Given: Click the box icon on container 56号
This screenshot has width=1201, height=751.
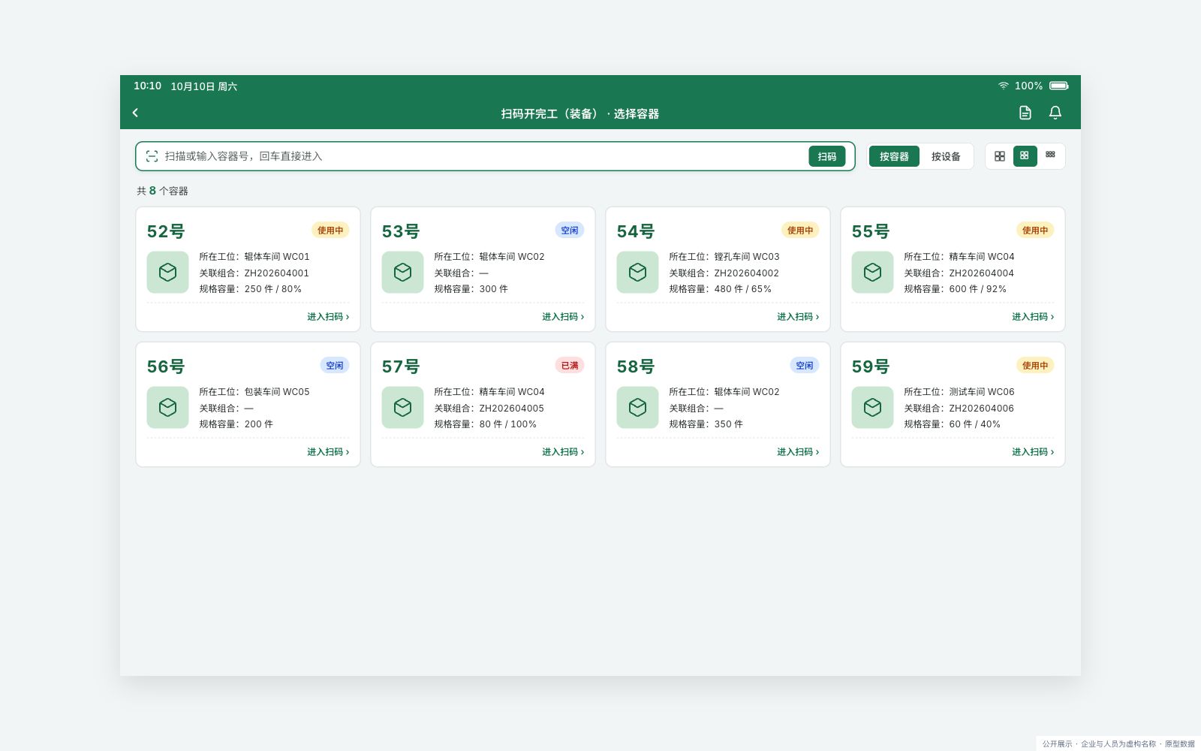Looking at the screenshot, I should tap(167, 407).
